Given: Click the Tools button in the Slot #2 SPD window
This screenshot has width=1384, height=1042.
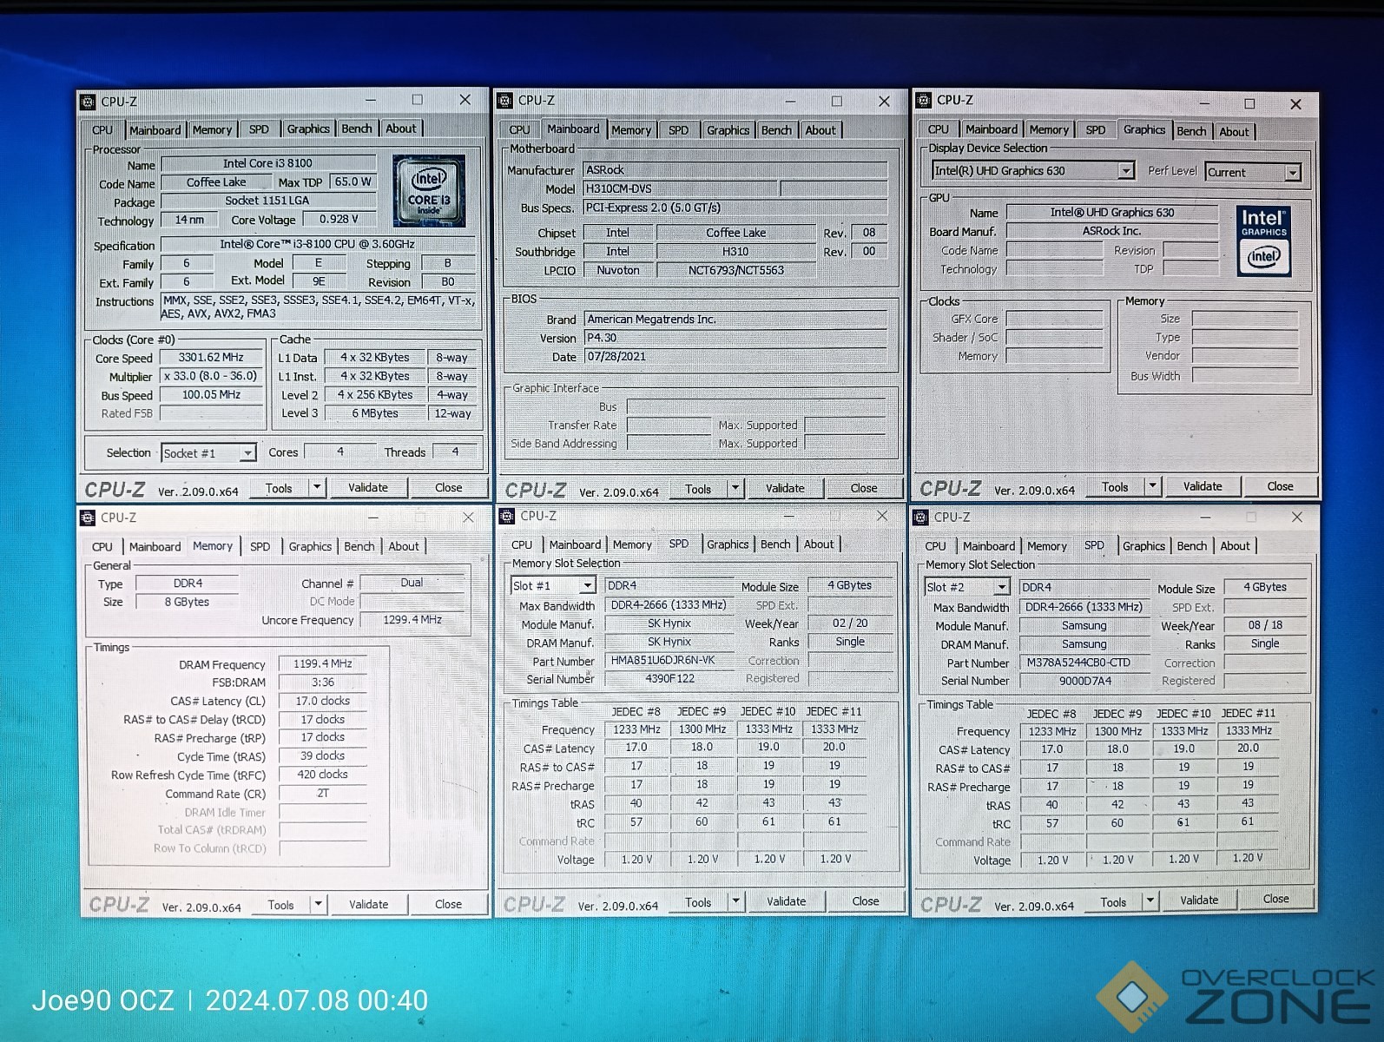Looking at the screenshot, I should tap(1113, 902).
